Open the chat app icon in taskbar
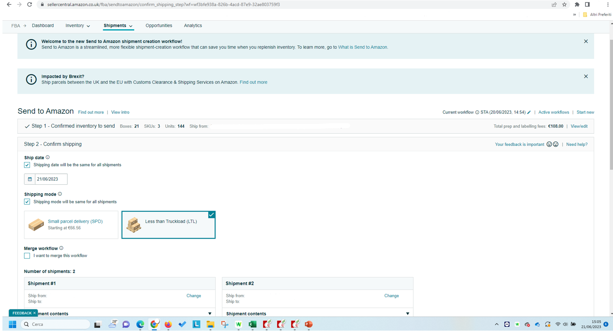 126,324
